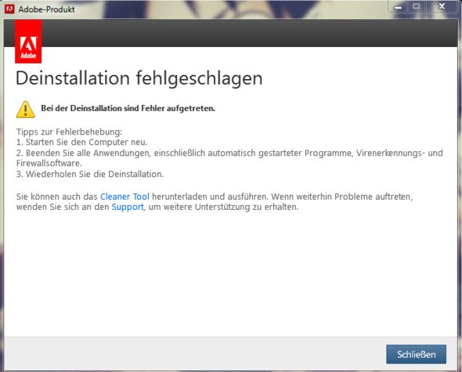Minimize the Adobe-Produkt window
Screen dimensions: 462x372
398,7
